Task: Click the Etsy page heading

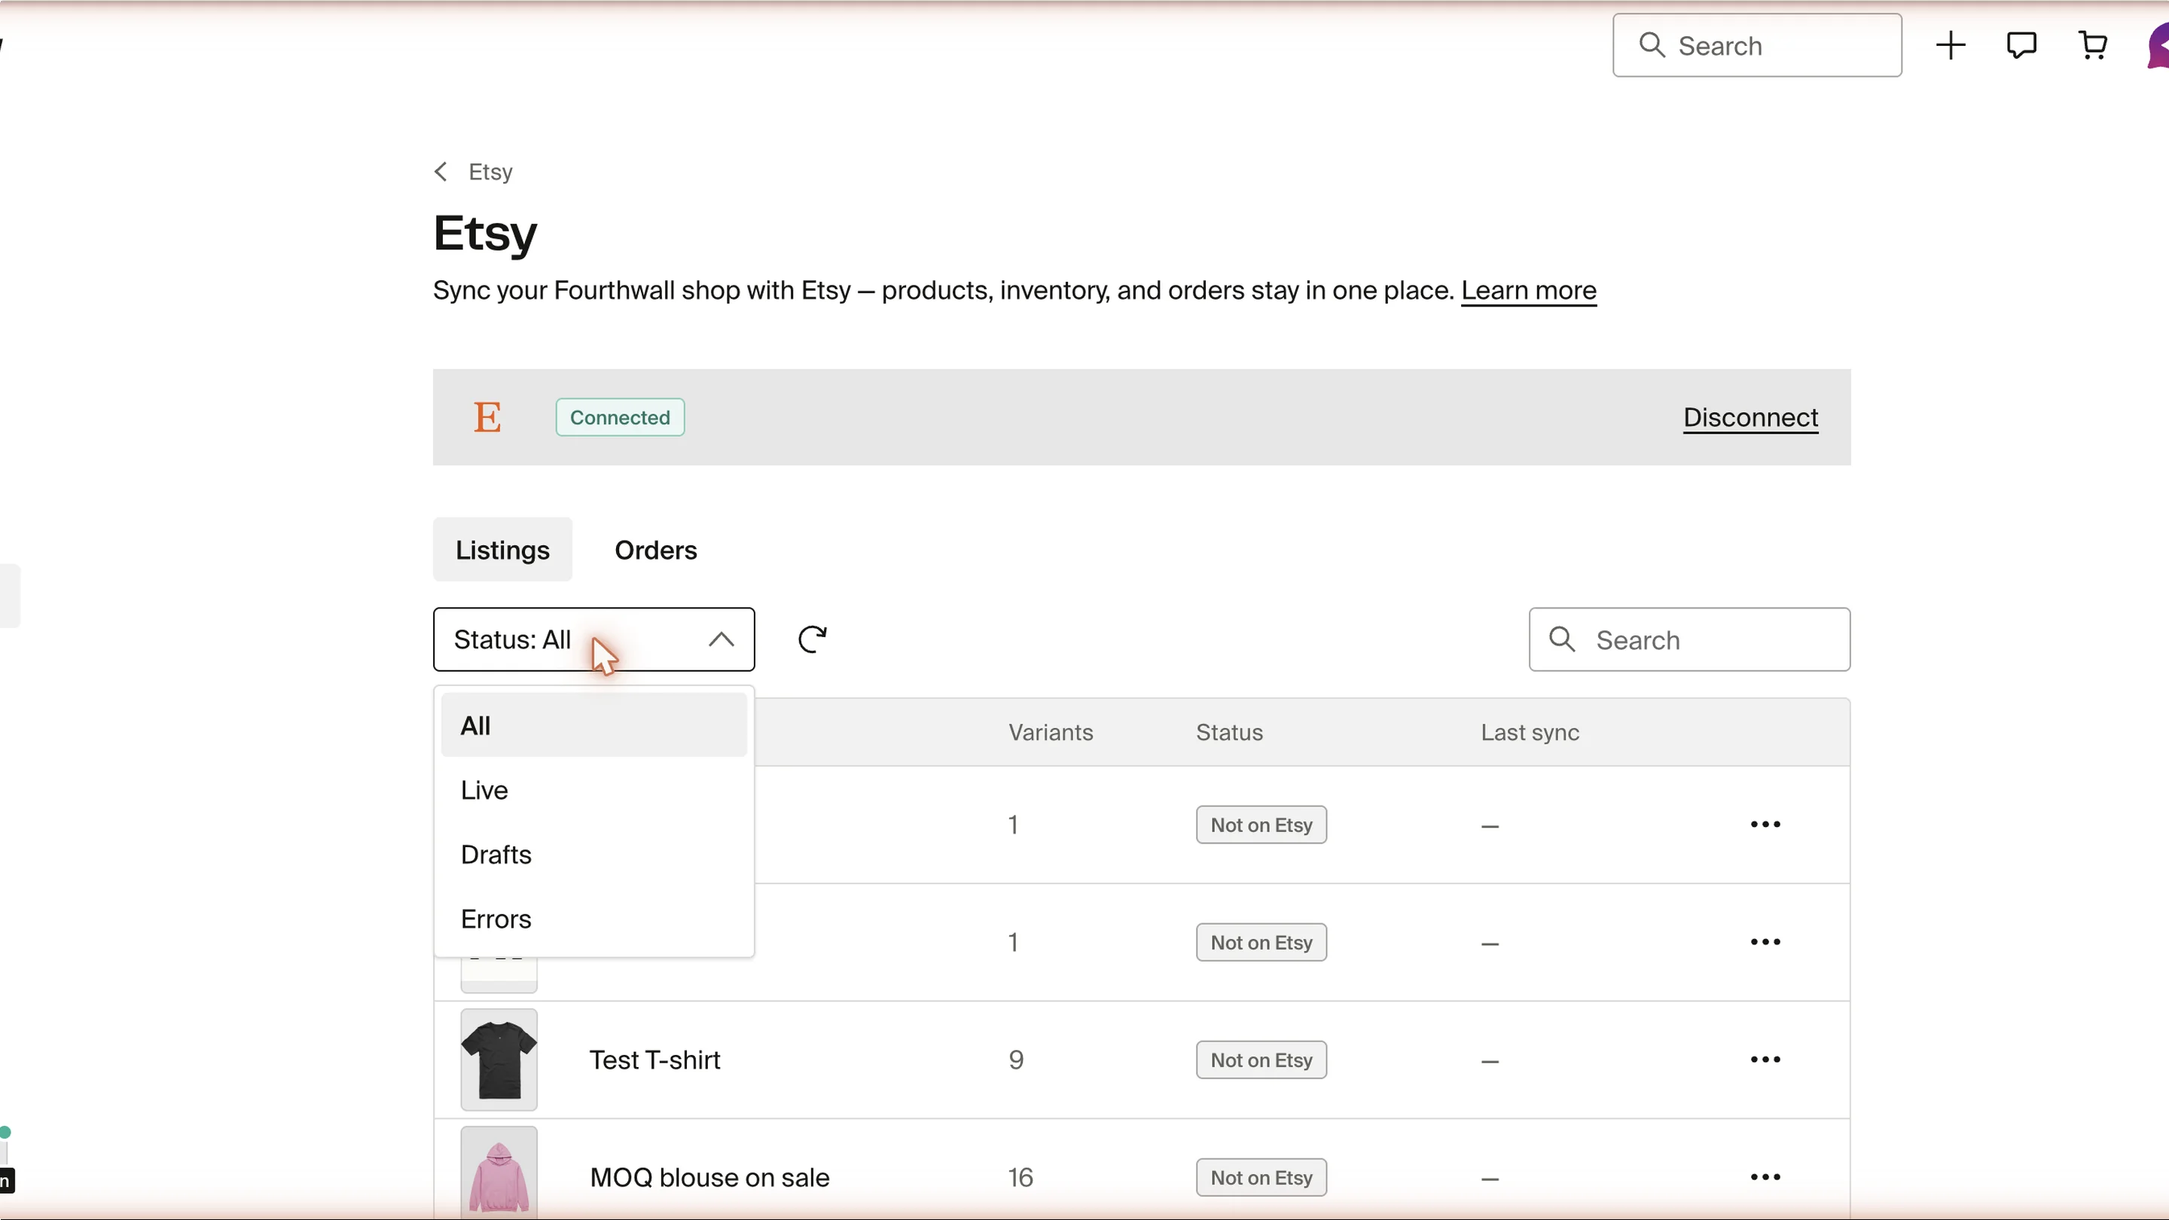Action: tap(485, 234)
